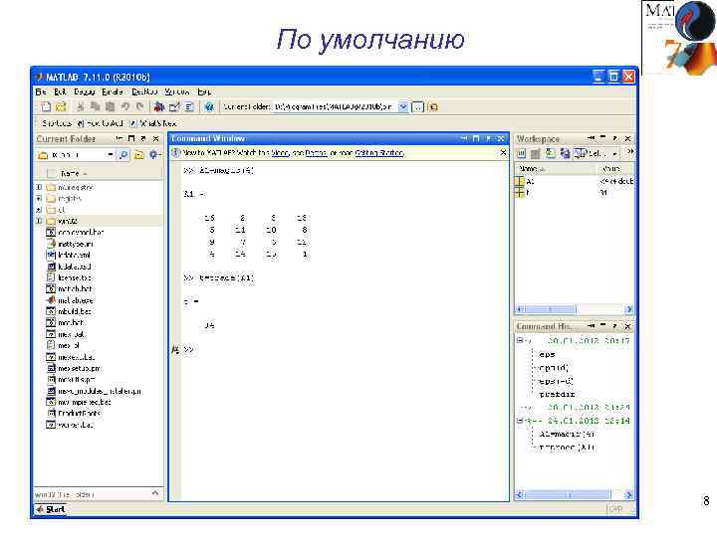Viewport: 717px width, 537px height.
Task: Show more Workspace toolbar items chevron
Action: [x=630, y=152]
